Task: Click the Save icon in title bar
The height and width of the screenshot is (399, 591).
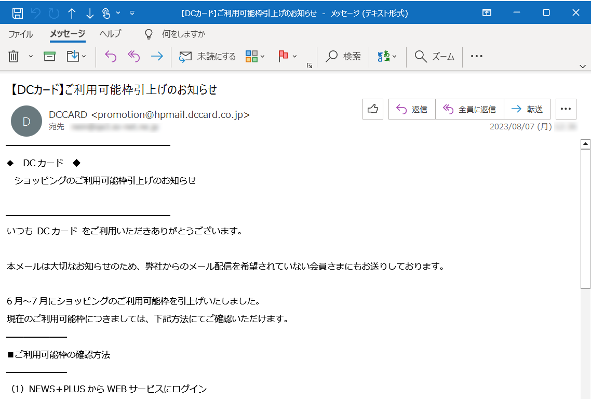Action: pos(17,13)
